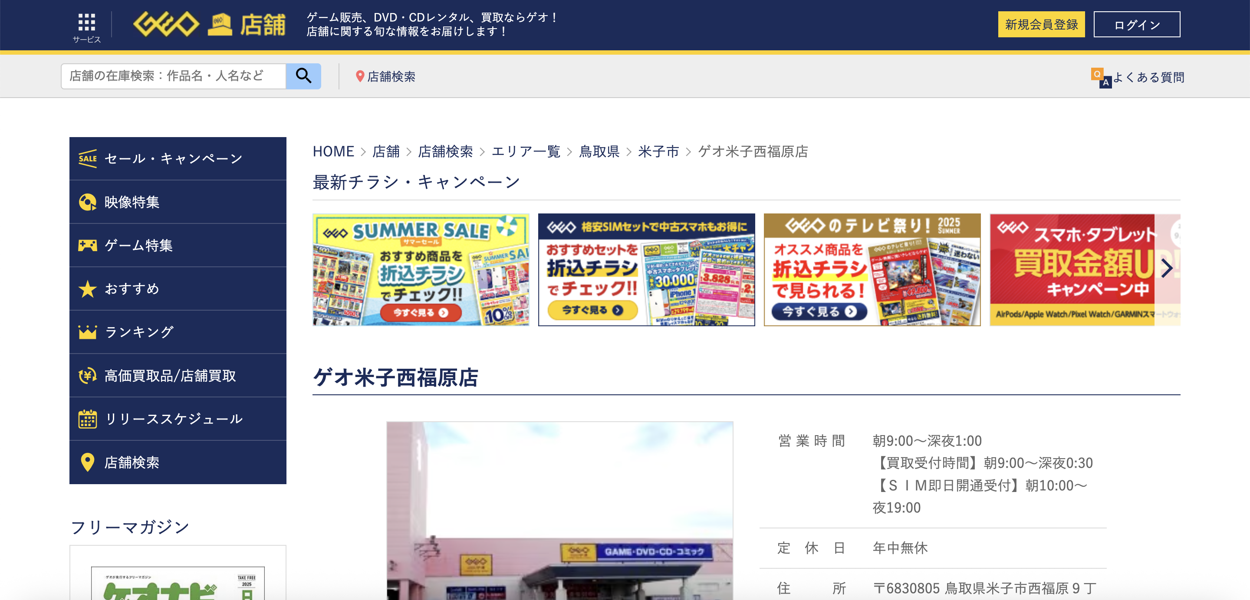Go to the HOME breadcrumb
Image resolution: width=1250 pixels, height=600 pixels.
click(x=333, y=151)
